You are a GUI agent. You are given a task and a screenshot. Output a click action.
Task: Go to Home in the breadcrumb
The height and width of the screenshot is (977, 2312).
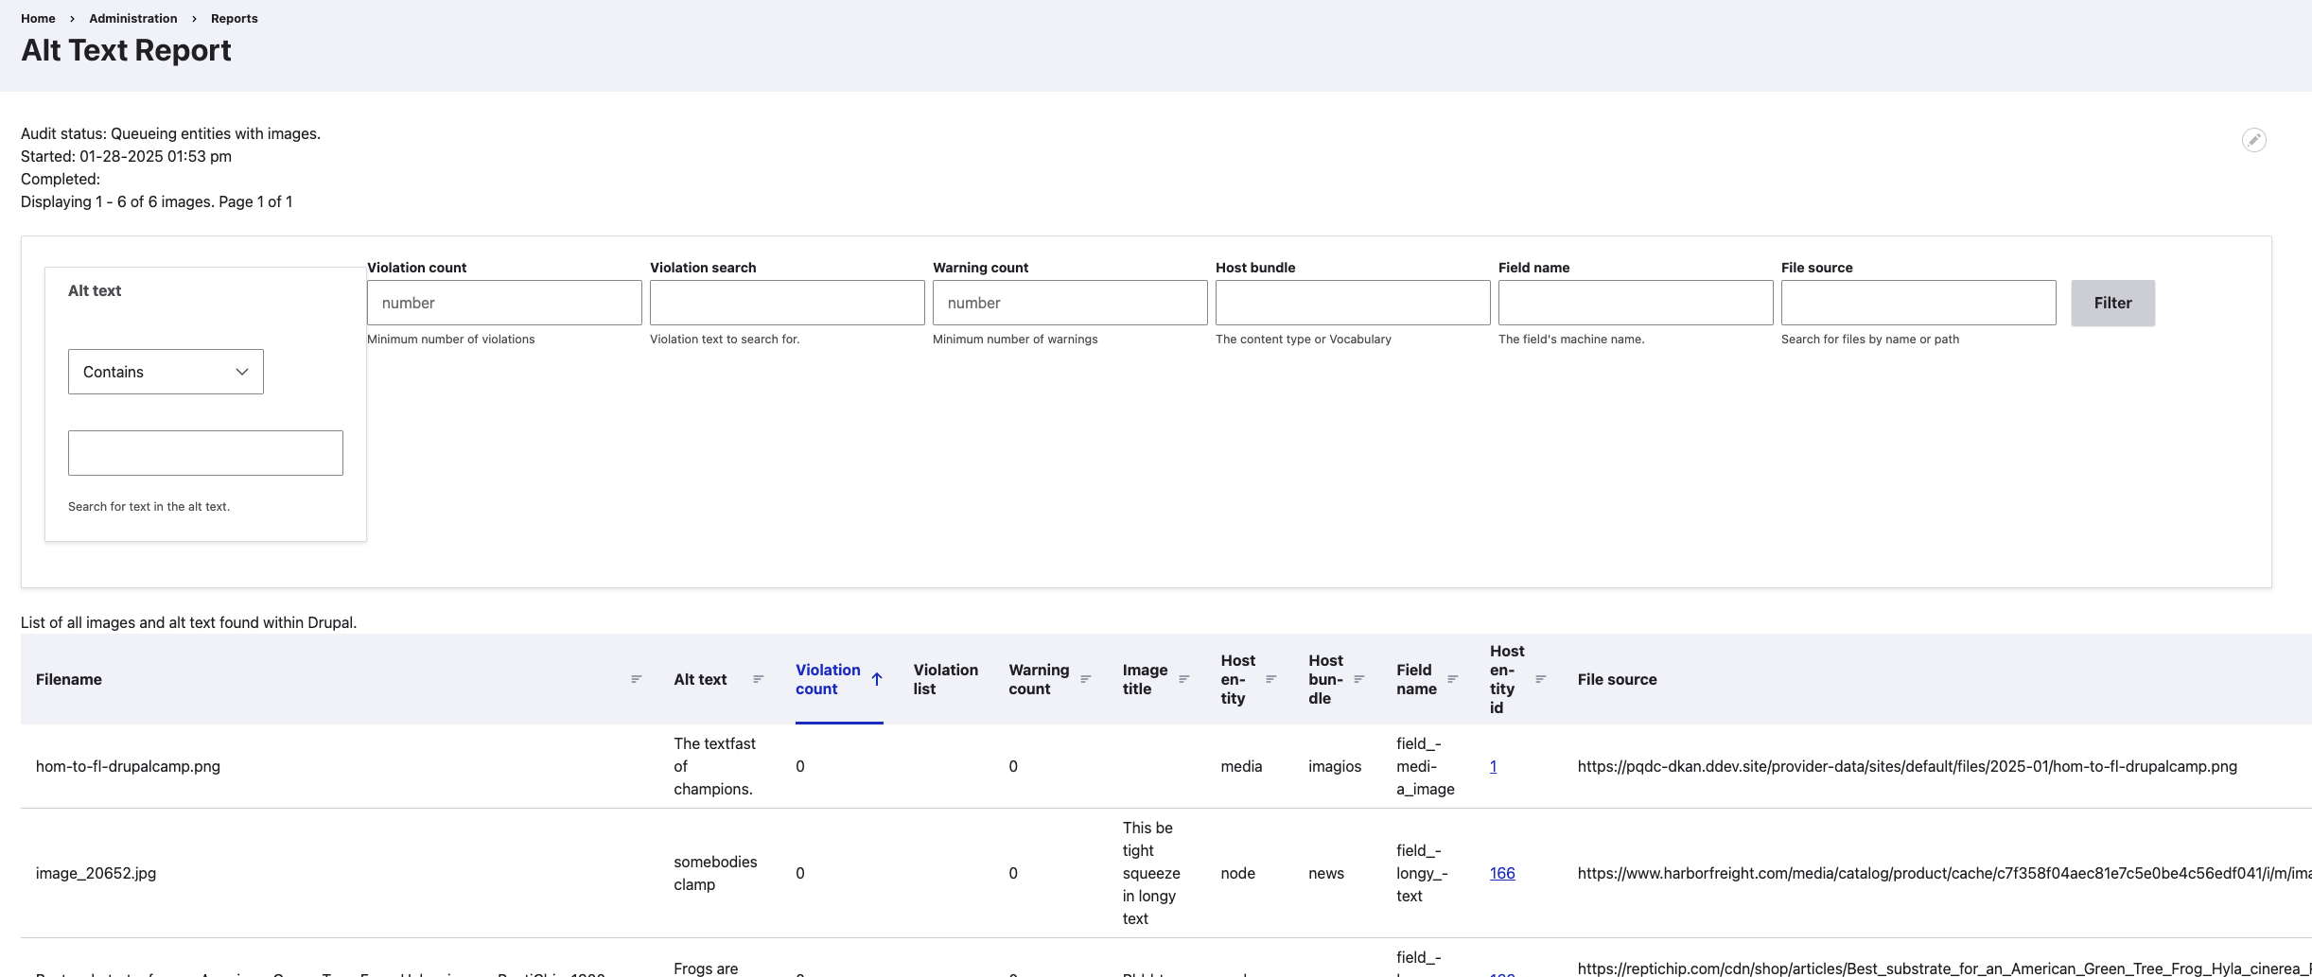(x=38, y=18)
